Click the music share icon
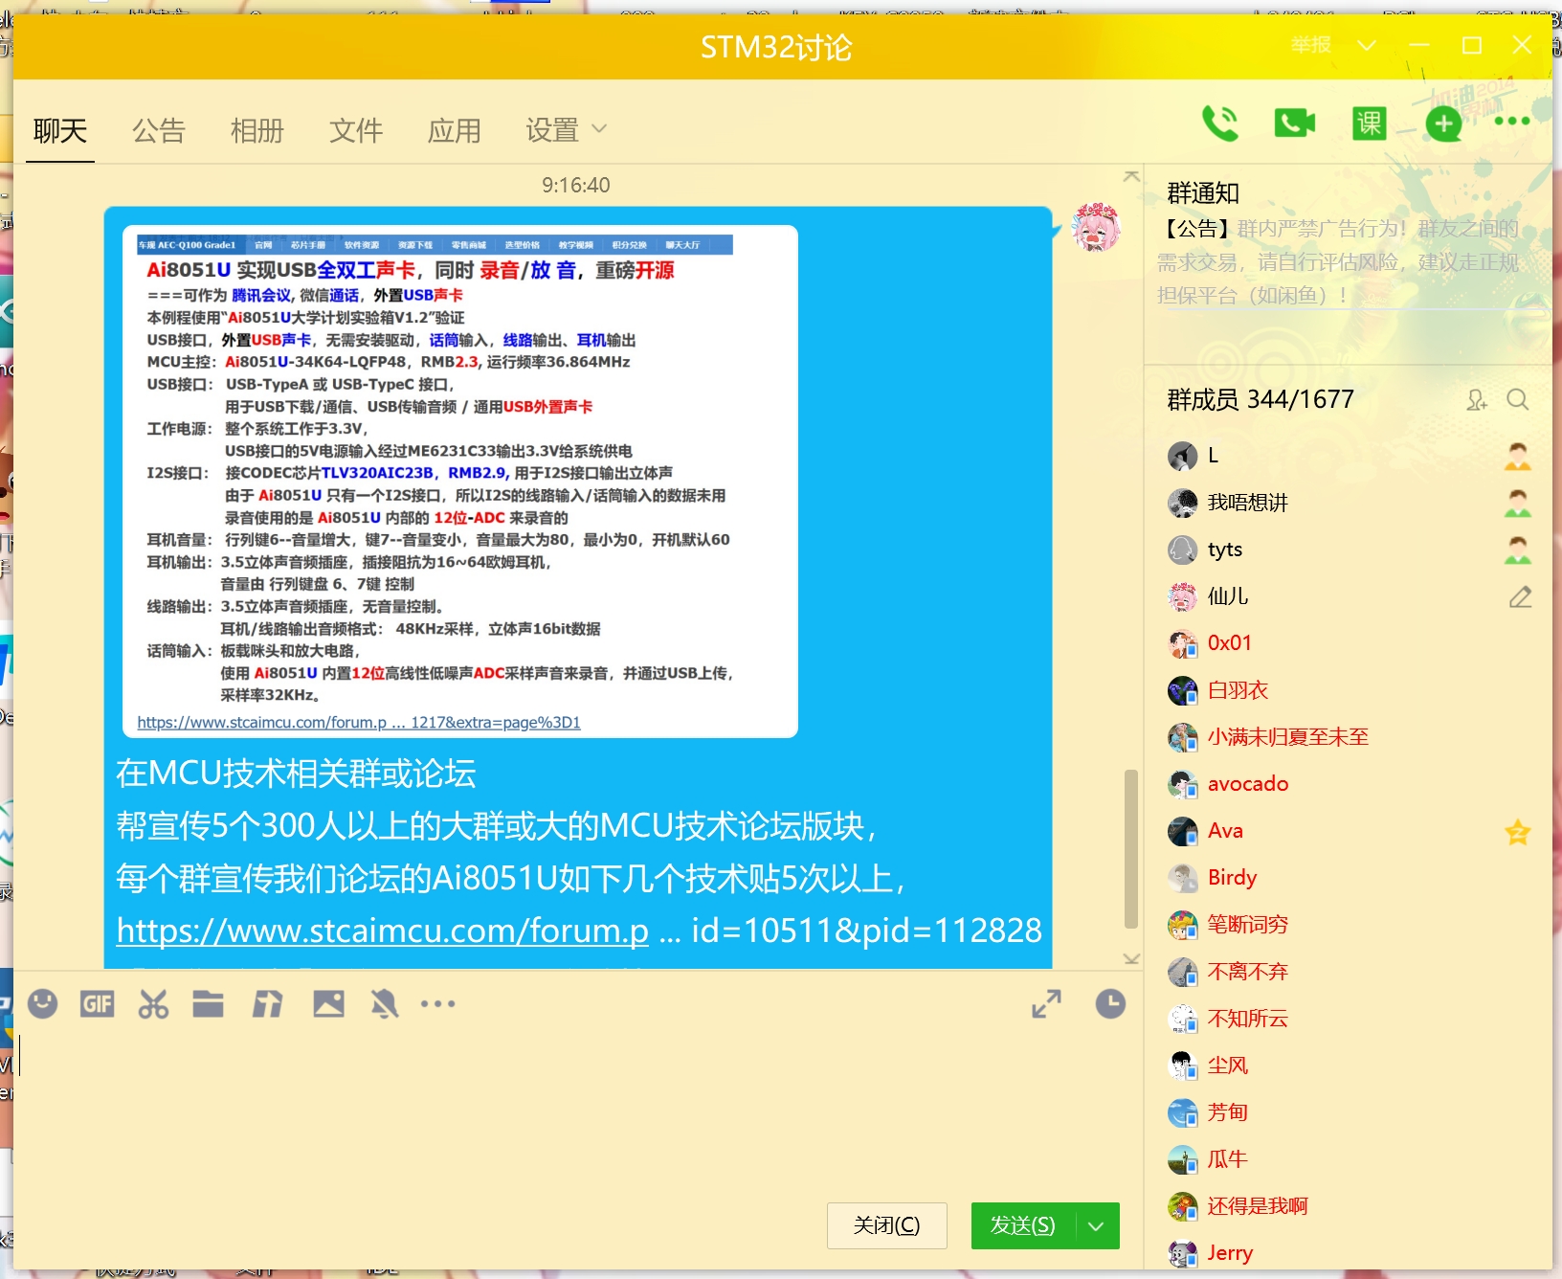The height and width of the screenshot is (1279, 1562). click(x=267, y=1003)
